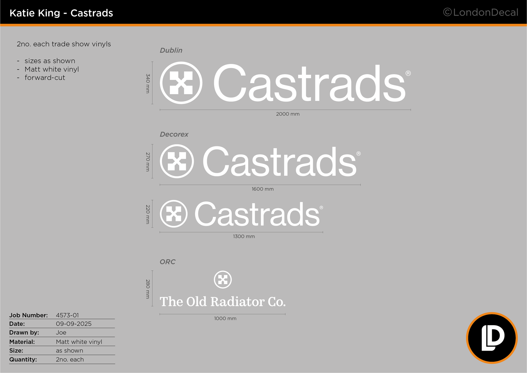
Task: Click the Decorex 1600 mm circular cross icon
Action: point(177,161)
